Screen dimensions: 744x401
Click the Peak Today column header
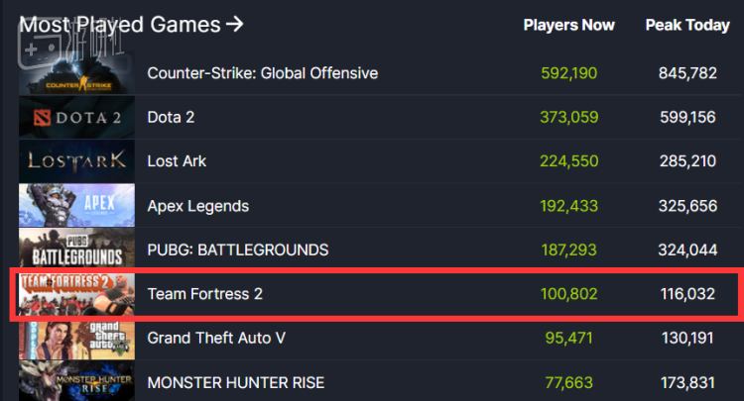point(686,25)
